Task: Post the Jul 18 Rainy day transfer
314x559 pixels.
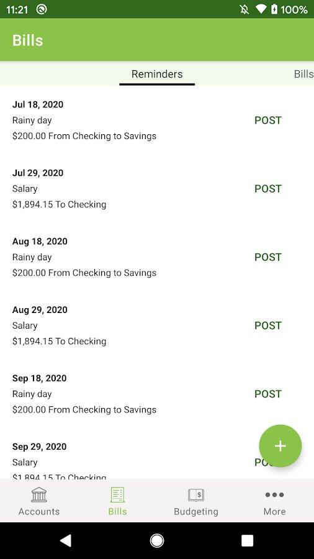Action: (x=268, y=120)
